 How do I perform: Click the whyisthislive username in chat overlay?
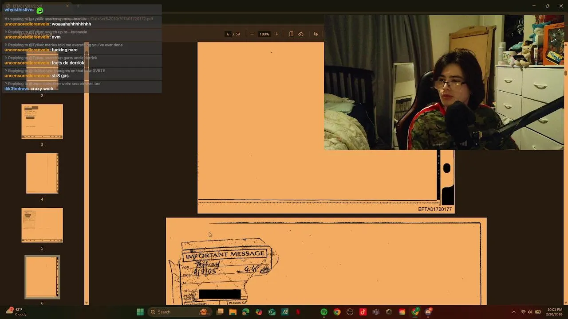click(19, 10)
